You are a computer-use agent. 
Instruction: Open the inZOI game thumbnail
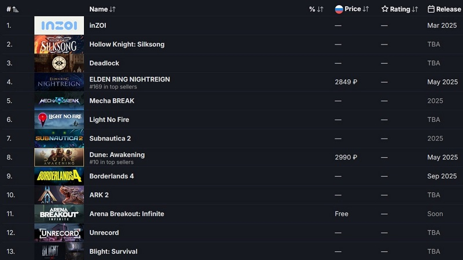(58, 25)
